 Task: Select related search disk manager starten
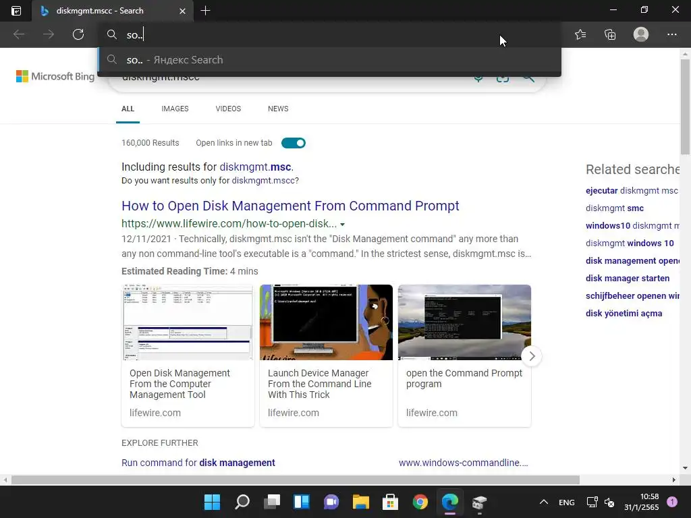click(x=628, y=279)
